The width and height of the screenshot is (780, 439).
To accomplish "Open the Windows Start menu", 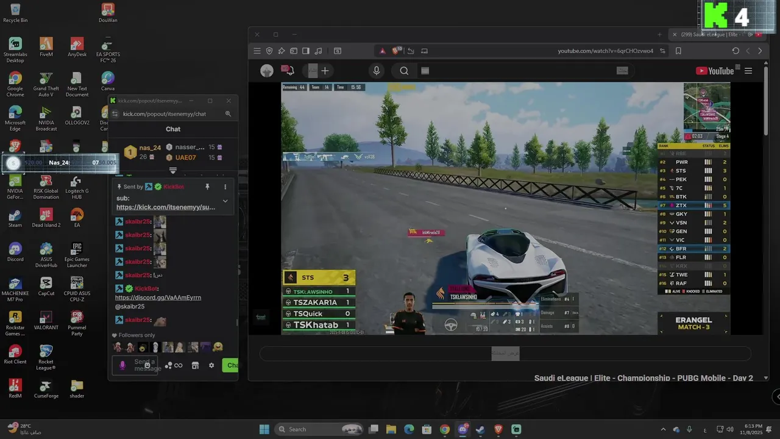I will pyautogui.click(x=264, y=429).
